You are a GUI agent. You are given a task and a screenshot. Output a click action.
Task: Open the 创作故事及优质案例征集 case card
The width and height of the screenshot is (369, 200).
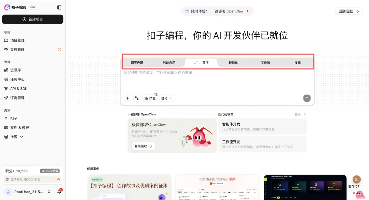[x=129, y=187]
